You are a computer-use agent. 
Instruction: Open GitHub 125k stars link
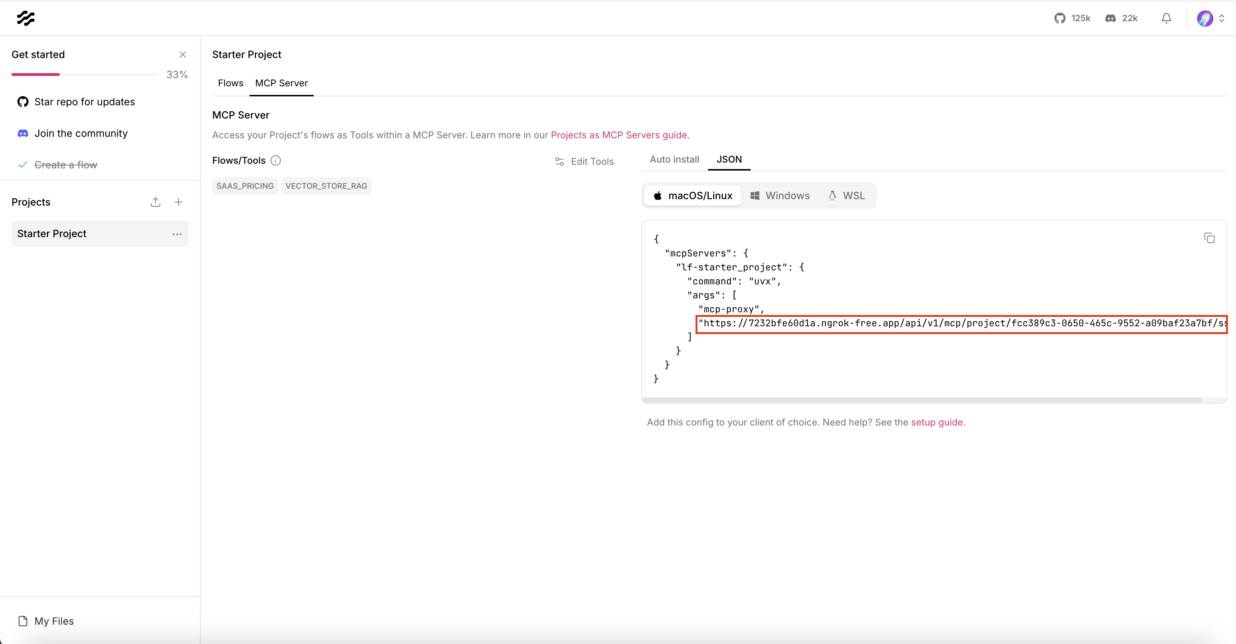tap(1072, 18)
